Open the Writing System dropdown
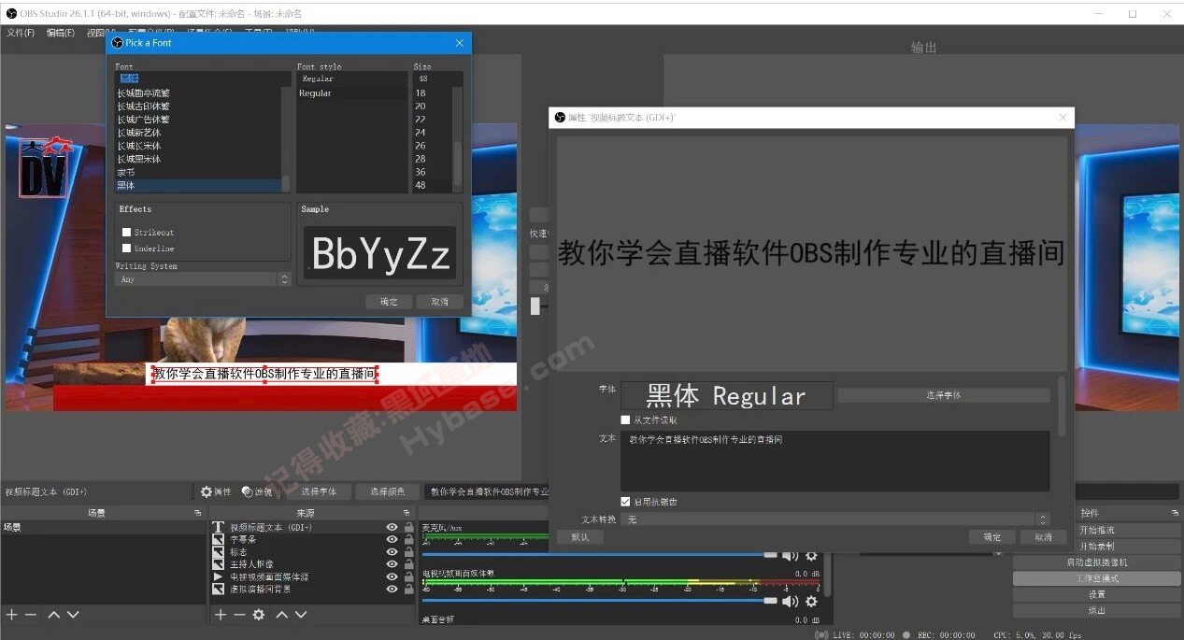Screen dimensions: 1184x640 [203, 278]
